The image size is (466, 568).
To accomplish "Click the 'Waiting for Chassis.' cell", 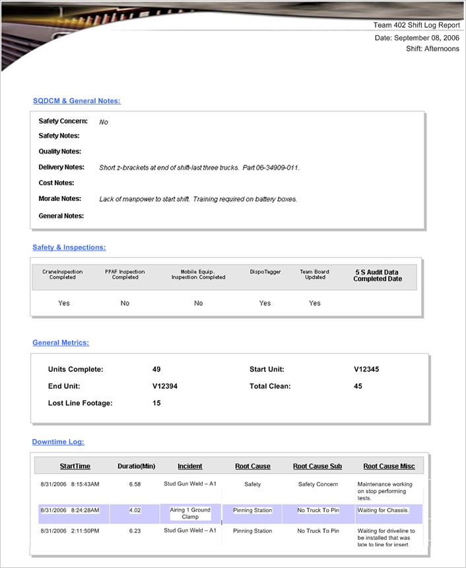I will click(x=383, y=510).
